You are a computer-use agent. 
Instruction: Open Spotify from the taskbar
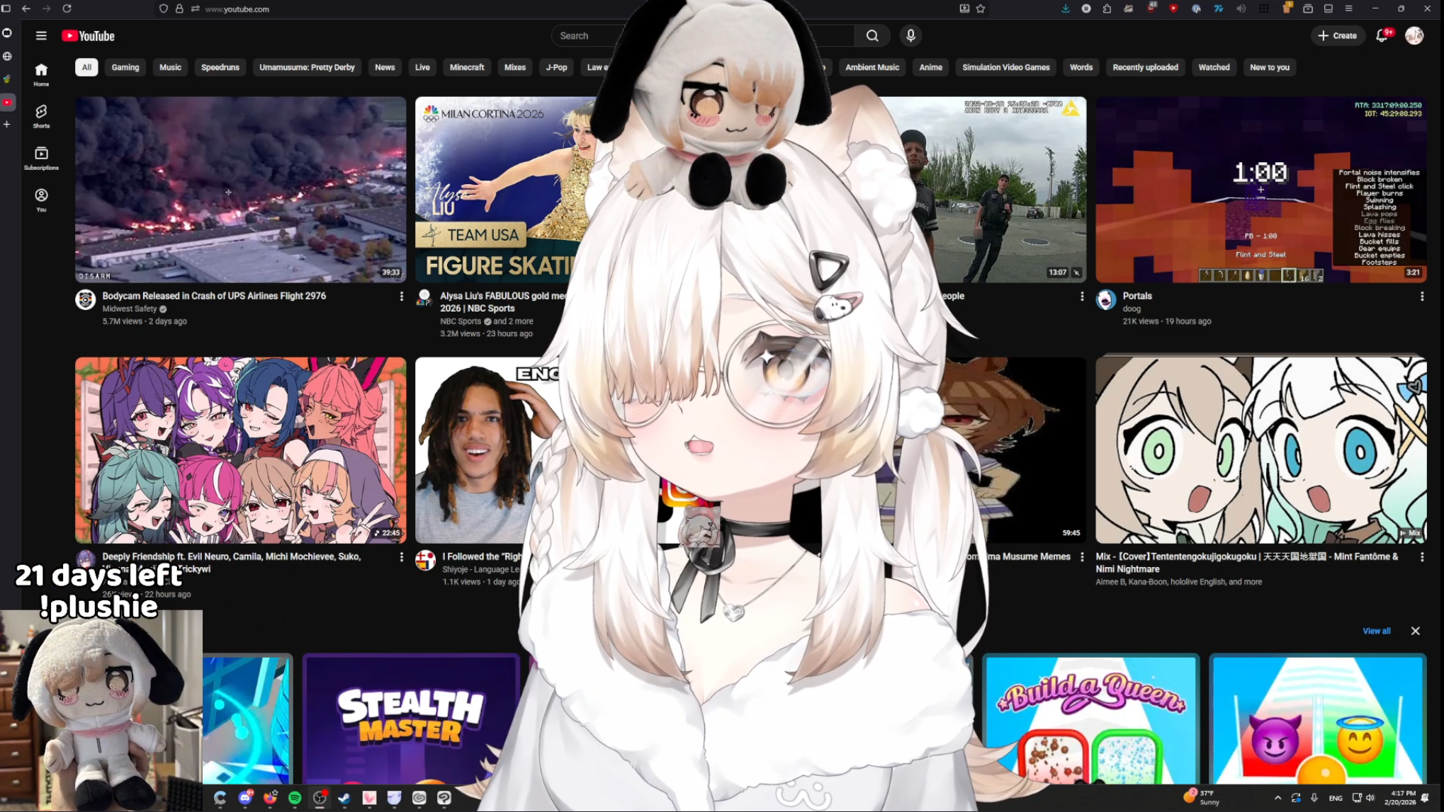295,798
